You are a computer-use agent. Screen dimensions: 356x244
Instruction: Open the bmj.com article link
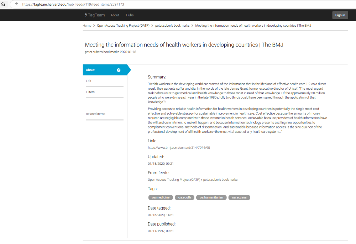tap(179, 148)
